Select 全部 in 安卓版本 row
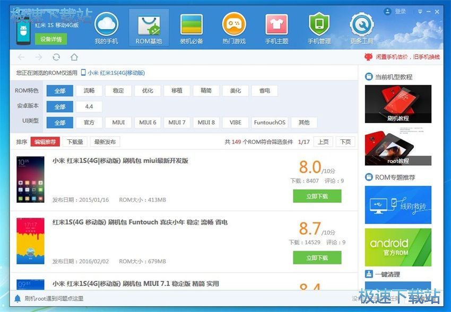 (x=60, y=107)
